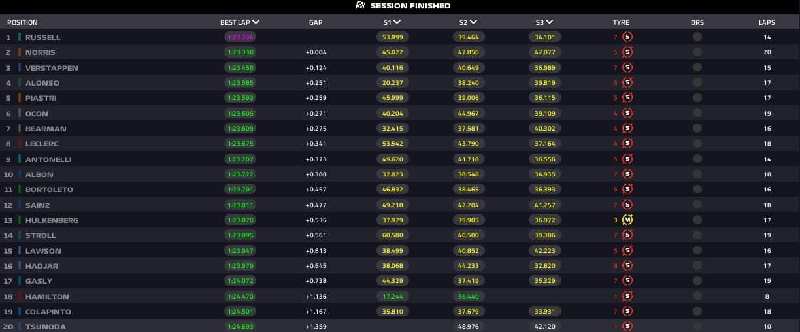Image resolution: width=800 pixels, height=332 pixels.
Task: Select driver NORRIS in the standings
Action: click(41, 52)
